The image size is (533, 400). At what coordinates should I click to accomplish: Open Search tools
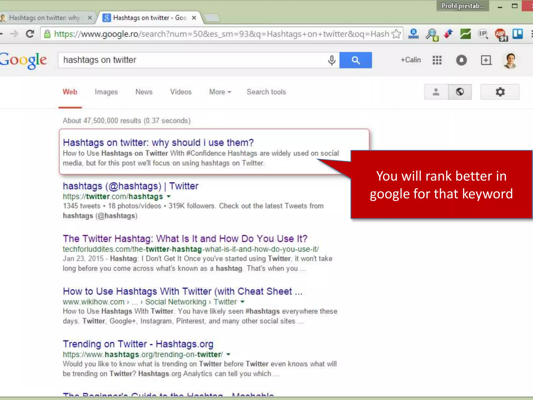coord(266,92)
